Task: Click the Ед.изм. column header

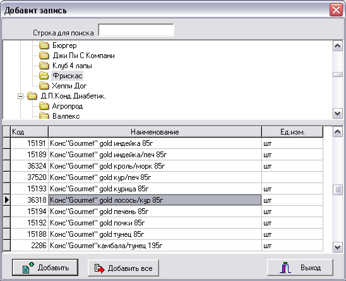Action: (292, 132)
